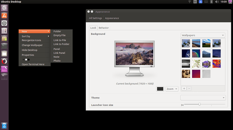The width and height of the screenshot is (233, 130).
Task: Select the white square in context menu
Action: [26, 59]
